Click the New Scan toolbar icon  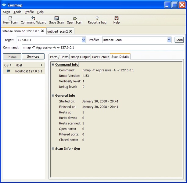10,18
